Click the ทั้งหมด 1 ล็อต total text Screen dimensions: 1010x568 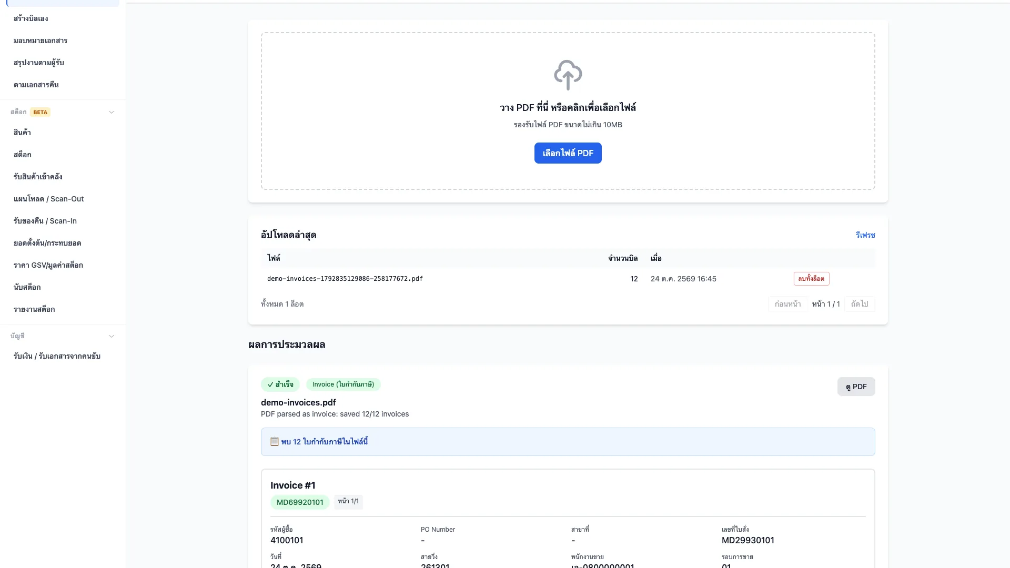point(282,304)
